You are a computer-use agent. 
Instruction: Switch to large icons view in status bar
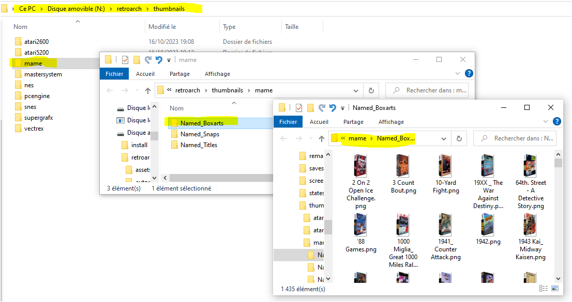[555, 289]
